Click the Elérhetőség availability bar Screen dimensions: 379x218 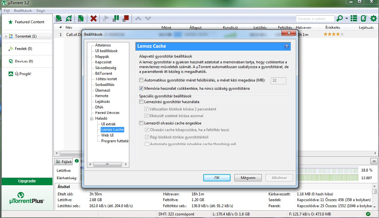click(328, 178)
